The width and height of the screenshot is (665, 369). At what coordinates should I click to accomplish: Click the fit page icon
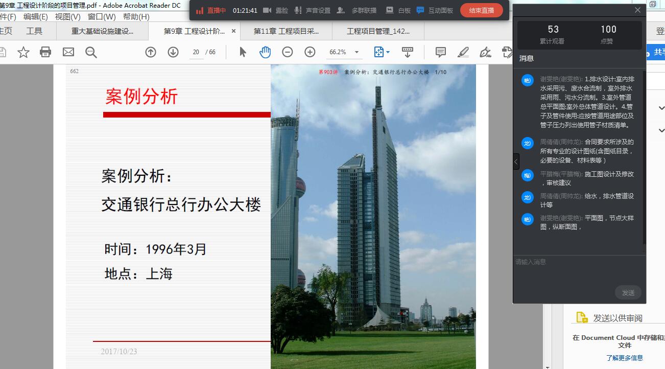click(x=378, y=52)
